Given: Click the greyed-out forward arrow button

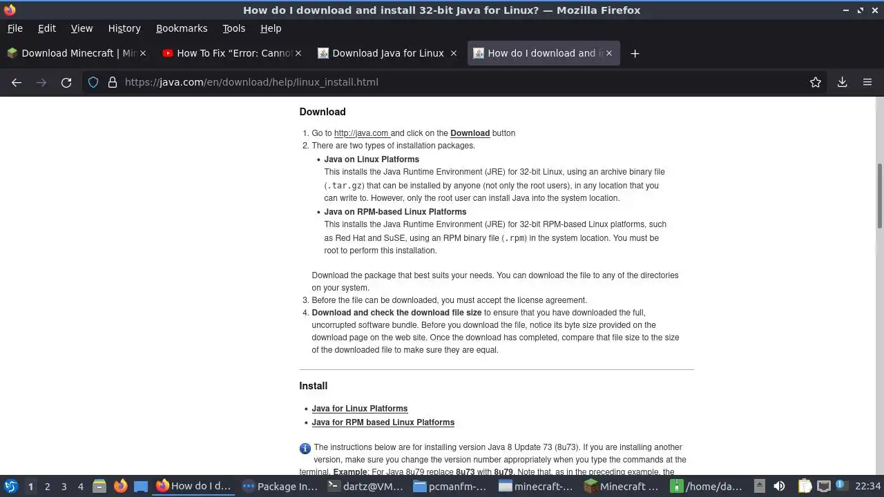Looking at the screenshot, I should click(41, 82).
